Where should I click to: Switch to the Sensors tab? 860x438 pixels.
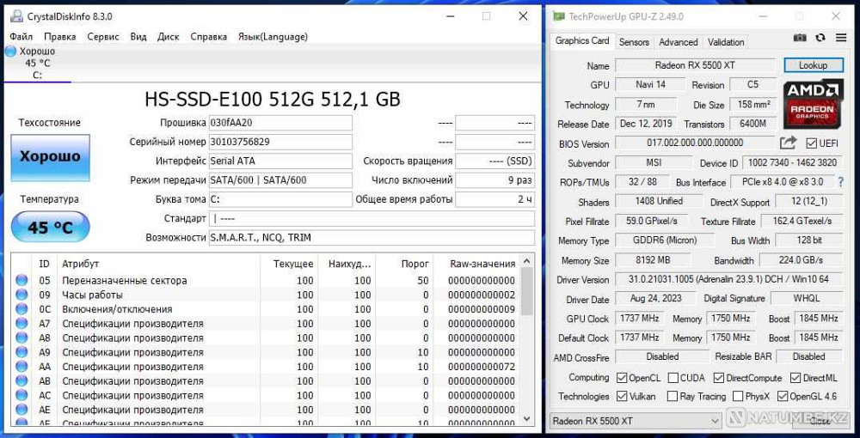tap(634, 42)
